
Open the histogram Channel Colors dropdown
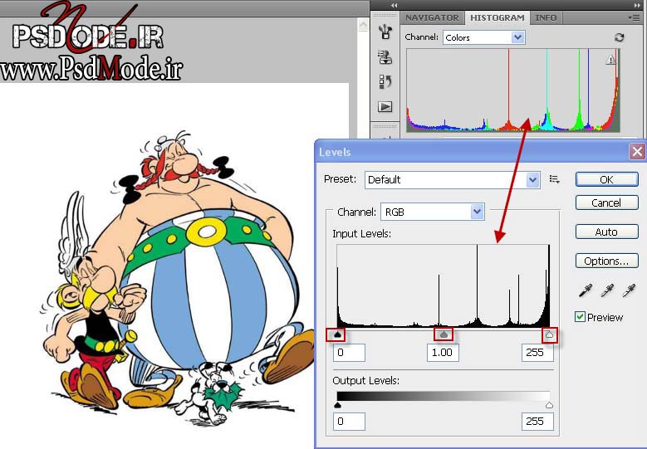coord(483,37)
